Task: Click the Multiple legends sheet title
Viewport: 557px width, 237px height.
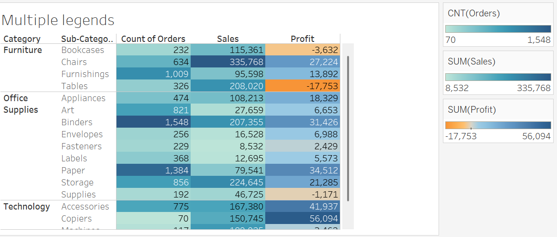Action: coord(58,20)
